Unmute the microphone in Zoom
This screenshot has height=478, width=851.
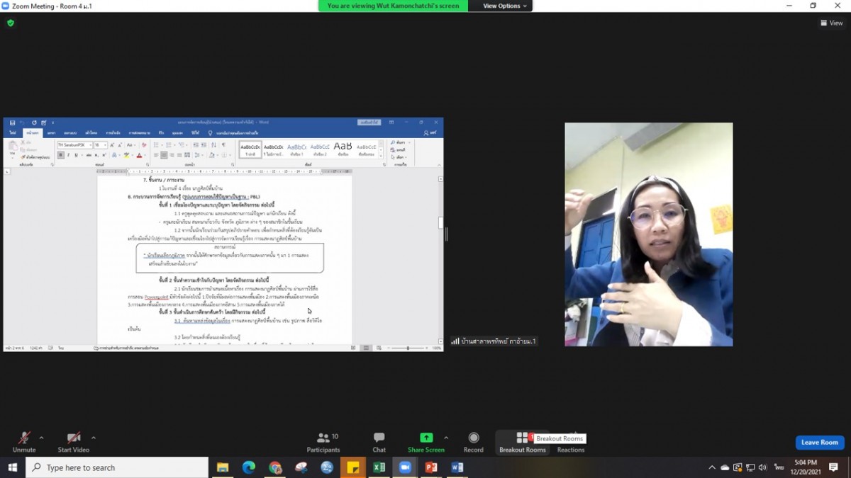click(x=23, y=441)
